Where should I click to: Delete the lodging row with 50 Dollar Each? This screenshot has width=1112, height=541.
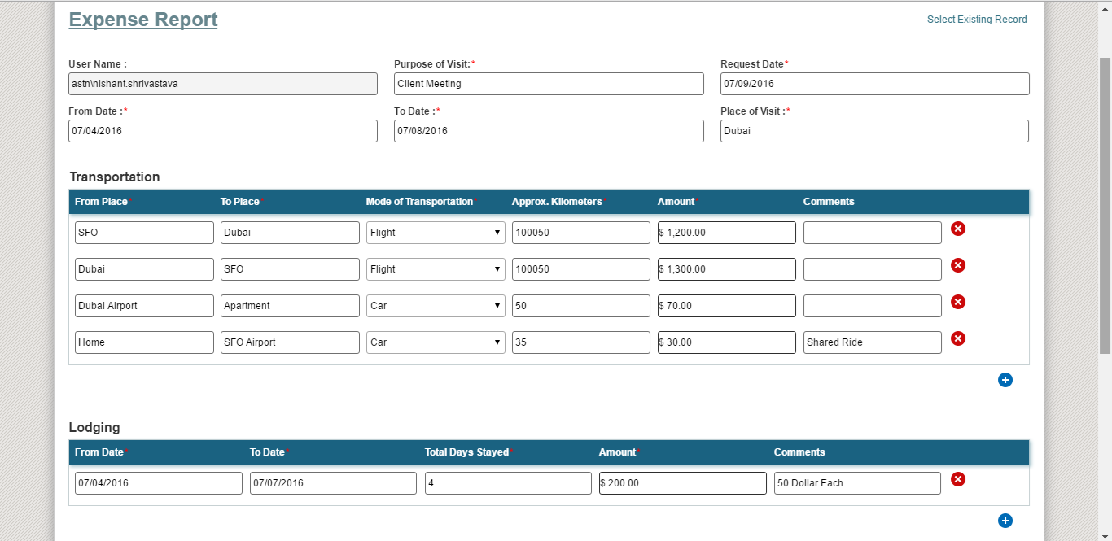coord(958,479)
